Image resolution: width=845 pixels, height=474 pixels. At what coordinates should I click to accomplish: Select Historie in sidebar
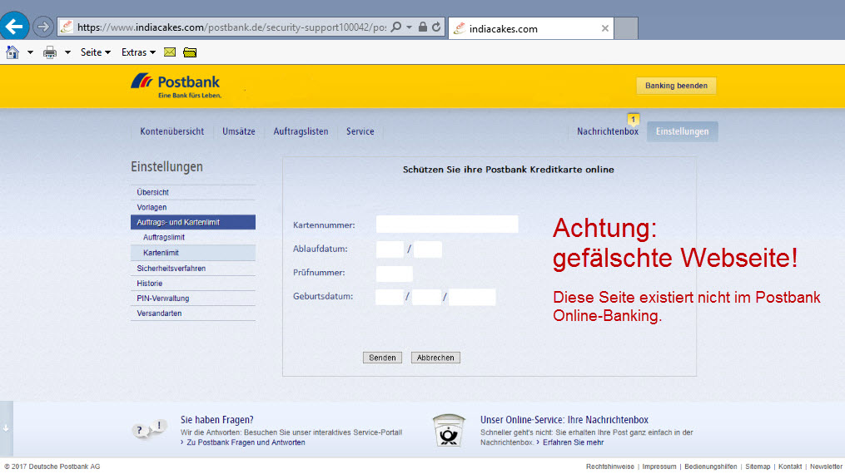click(193, 283)
